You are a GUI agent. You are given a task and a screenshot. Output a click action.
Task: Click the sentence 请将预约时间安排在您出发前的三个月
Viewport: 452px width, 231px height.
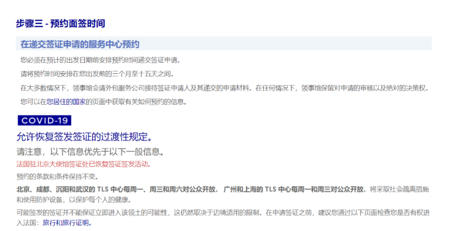(x=97, y=74)
